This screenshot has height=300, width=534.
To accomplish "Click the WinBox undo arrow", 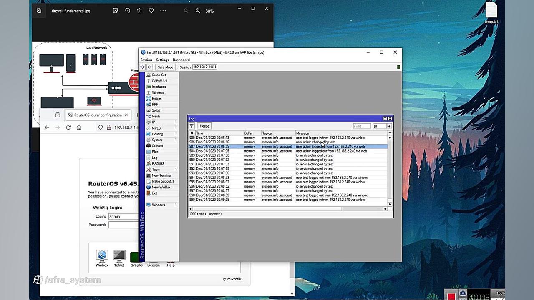I will [142, 67].
